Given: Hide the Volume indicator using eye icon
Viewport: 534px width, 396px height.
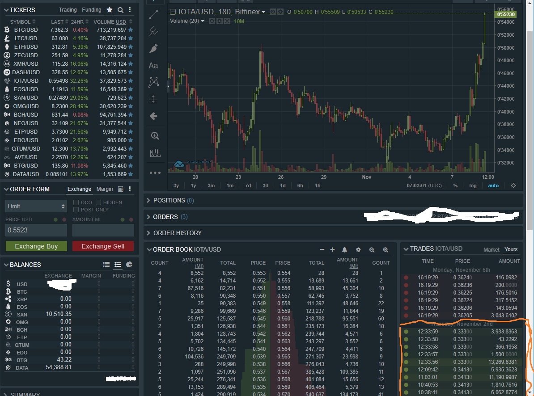Looking at the screenshot, I should point(212,21).
